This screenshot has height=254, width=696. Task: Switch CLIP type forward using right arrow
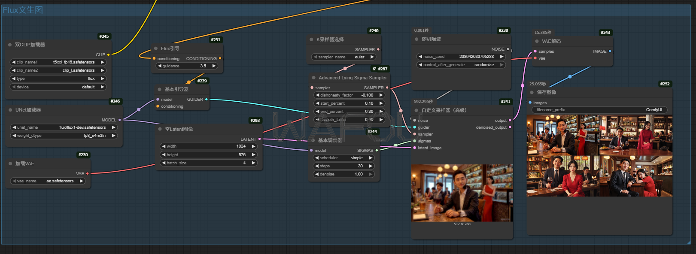tap(102, 79)
